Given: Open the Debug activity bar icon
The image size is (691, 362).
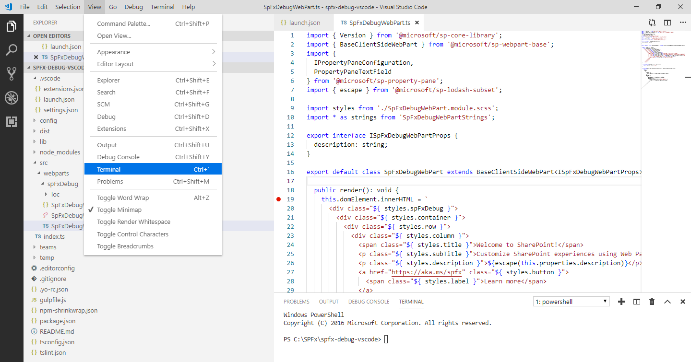Looking at the screenshot, I should click(x=12, y=98).
